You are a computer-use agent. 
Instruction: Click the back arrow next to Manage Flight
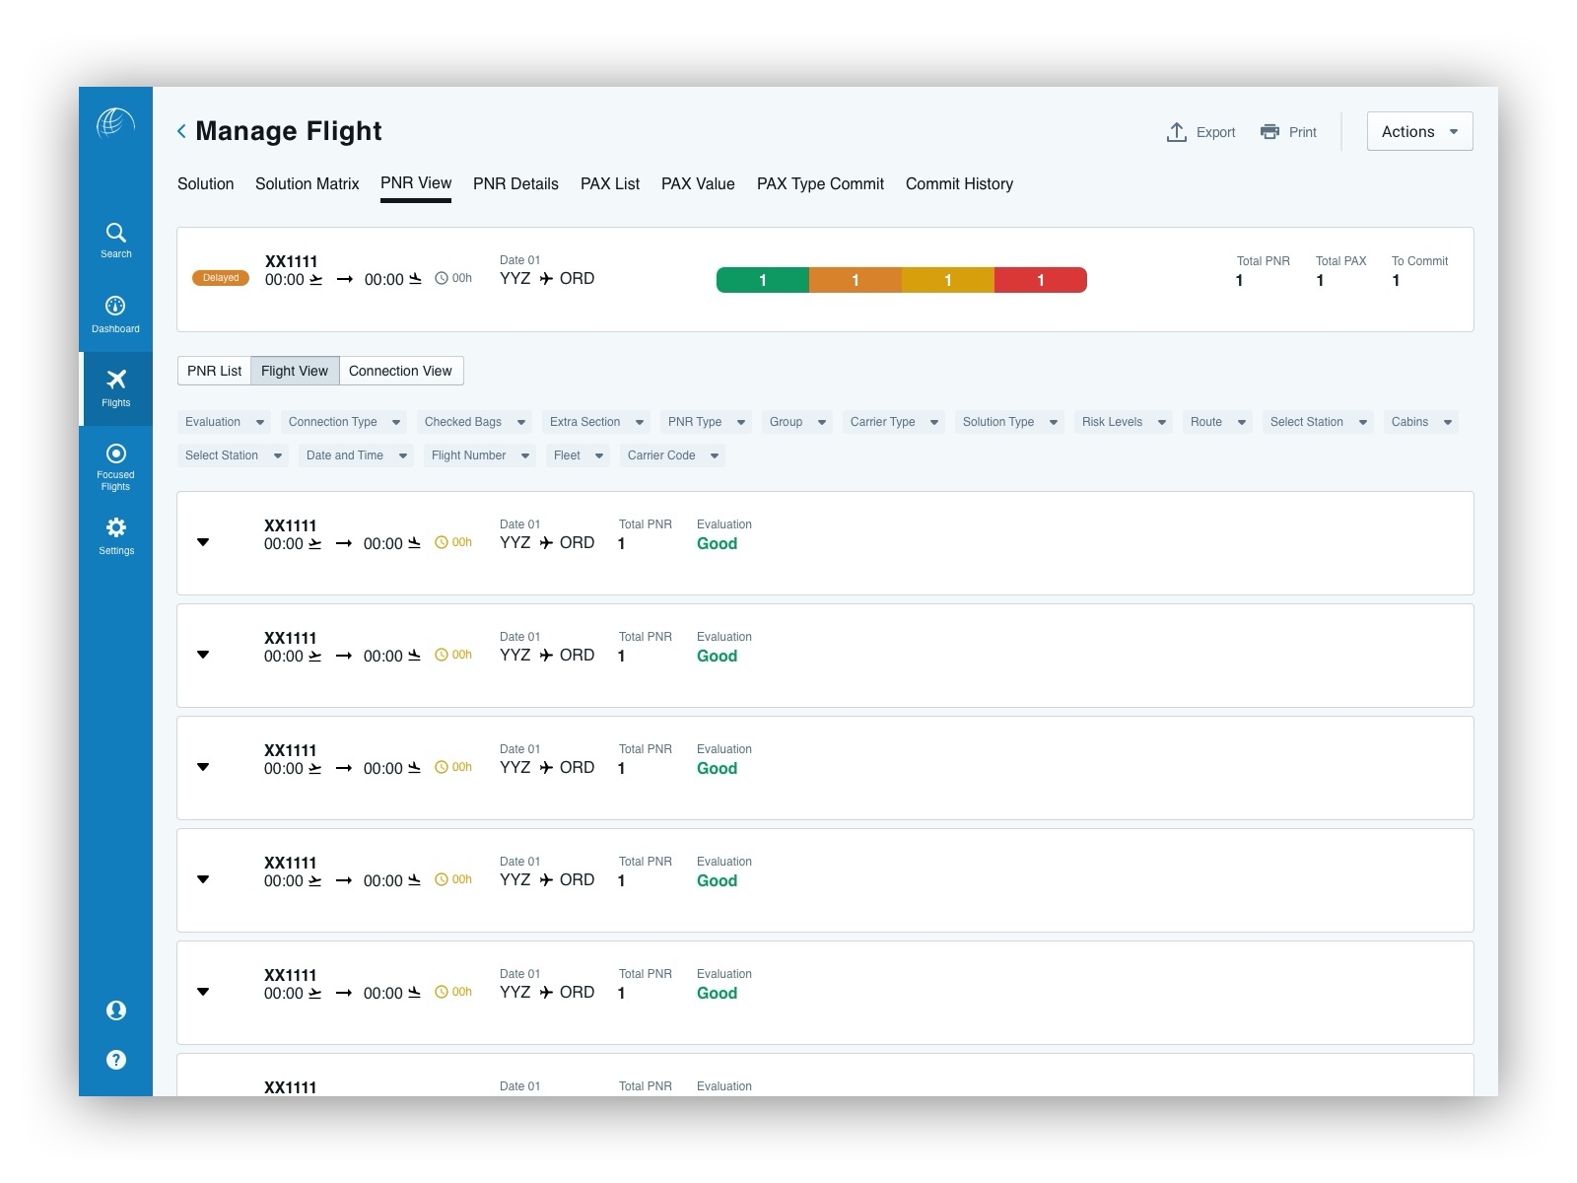click(181, 130)
